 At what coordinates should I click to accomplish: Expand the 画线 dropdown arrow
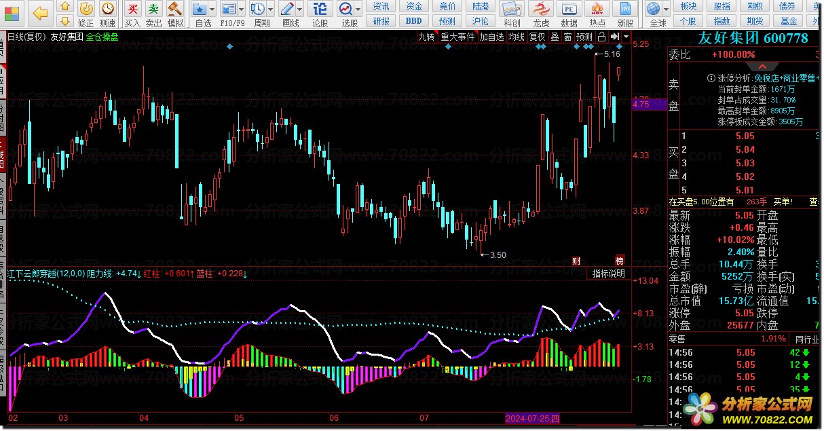pos(301,10)
